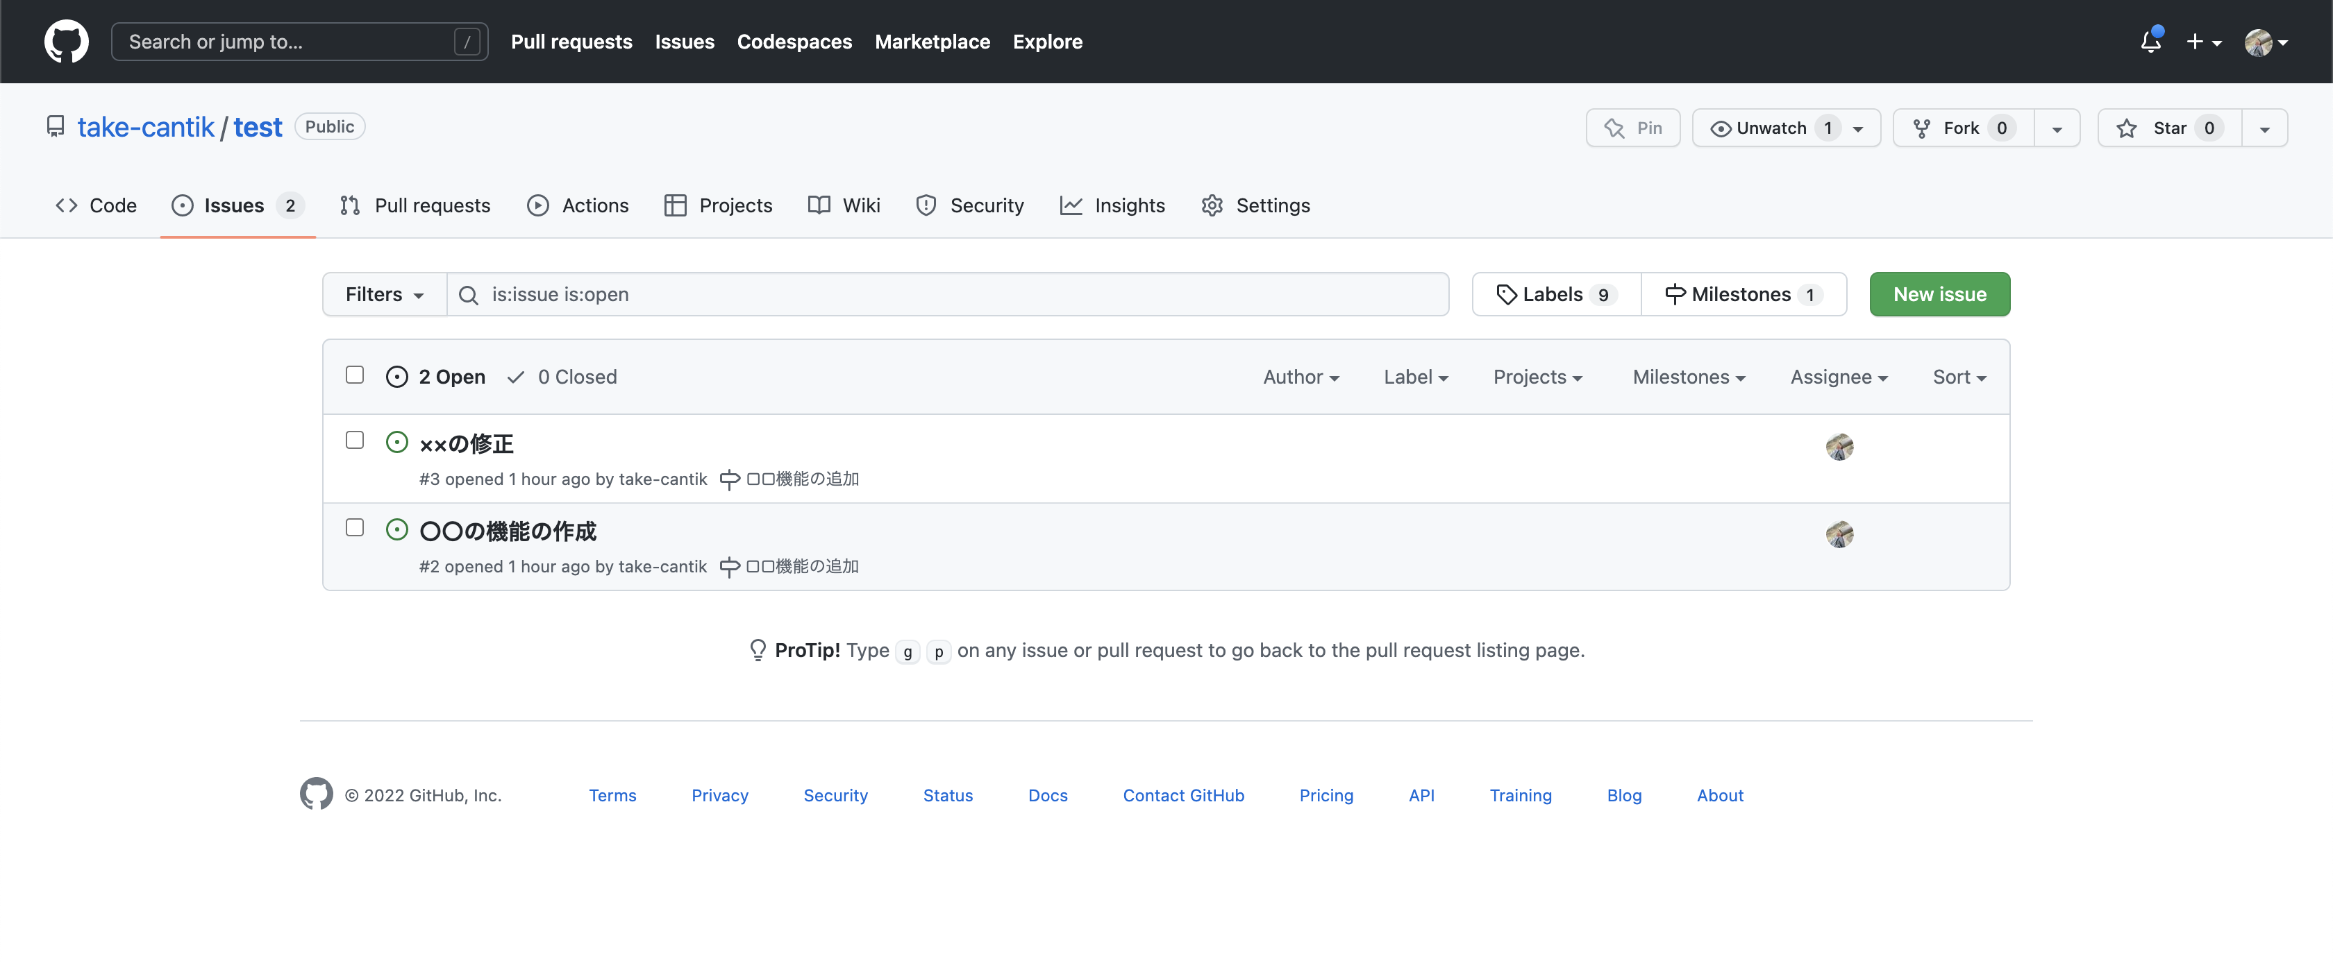The image size is (2333, 963).
Task: Open the notifications bell icon
Action: click(x=2150, y=42)
